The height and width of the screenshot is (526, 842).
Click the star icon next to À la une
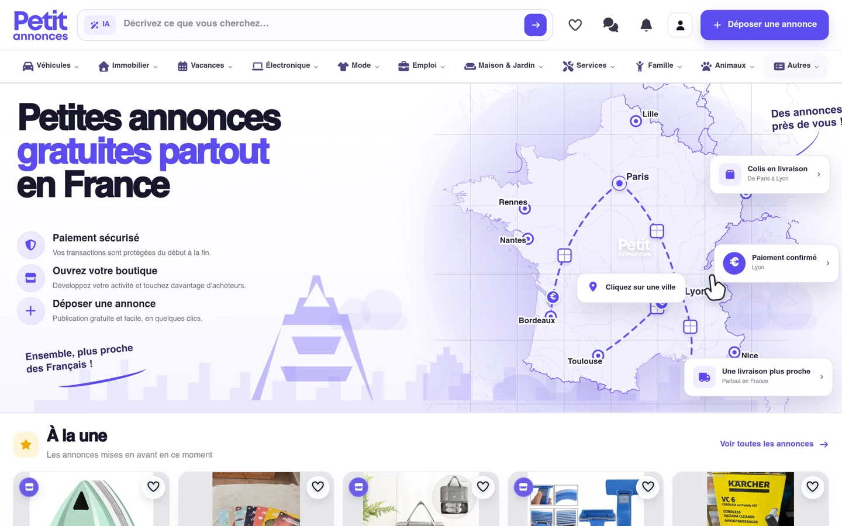point(26,445)
